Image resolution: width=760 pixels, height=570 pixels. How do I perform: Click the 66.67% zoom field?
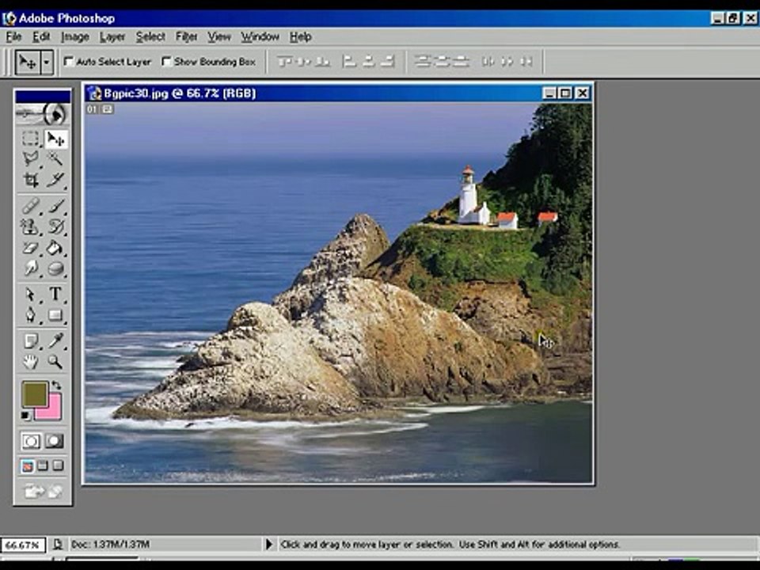coord(23,545)
